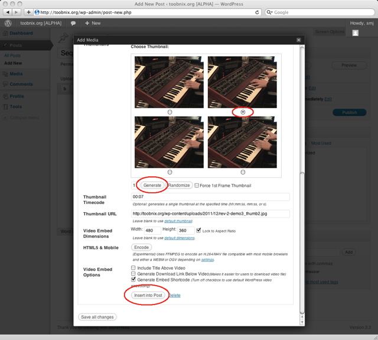
Task: Open Dashboard in the sidebar menu
Action: click(21, 33)
